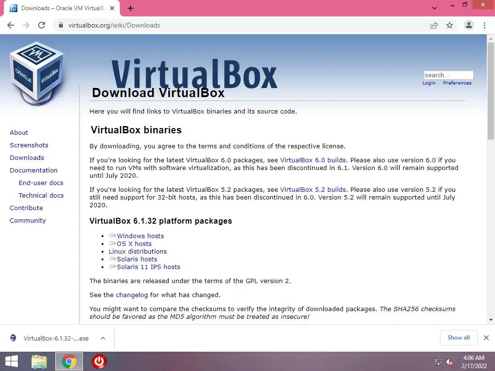Open the Login link

(429, 83)
